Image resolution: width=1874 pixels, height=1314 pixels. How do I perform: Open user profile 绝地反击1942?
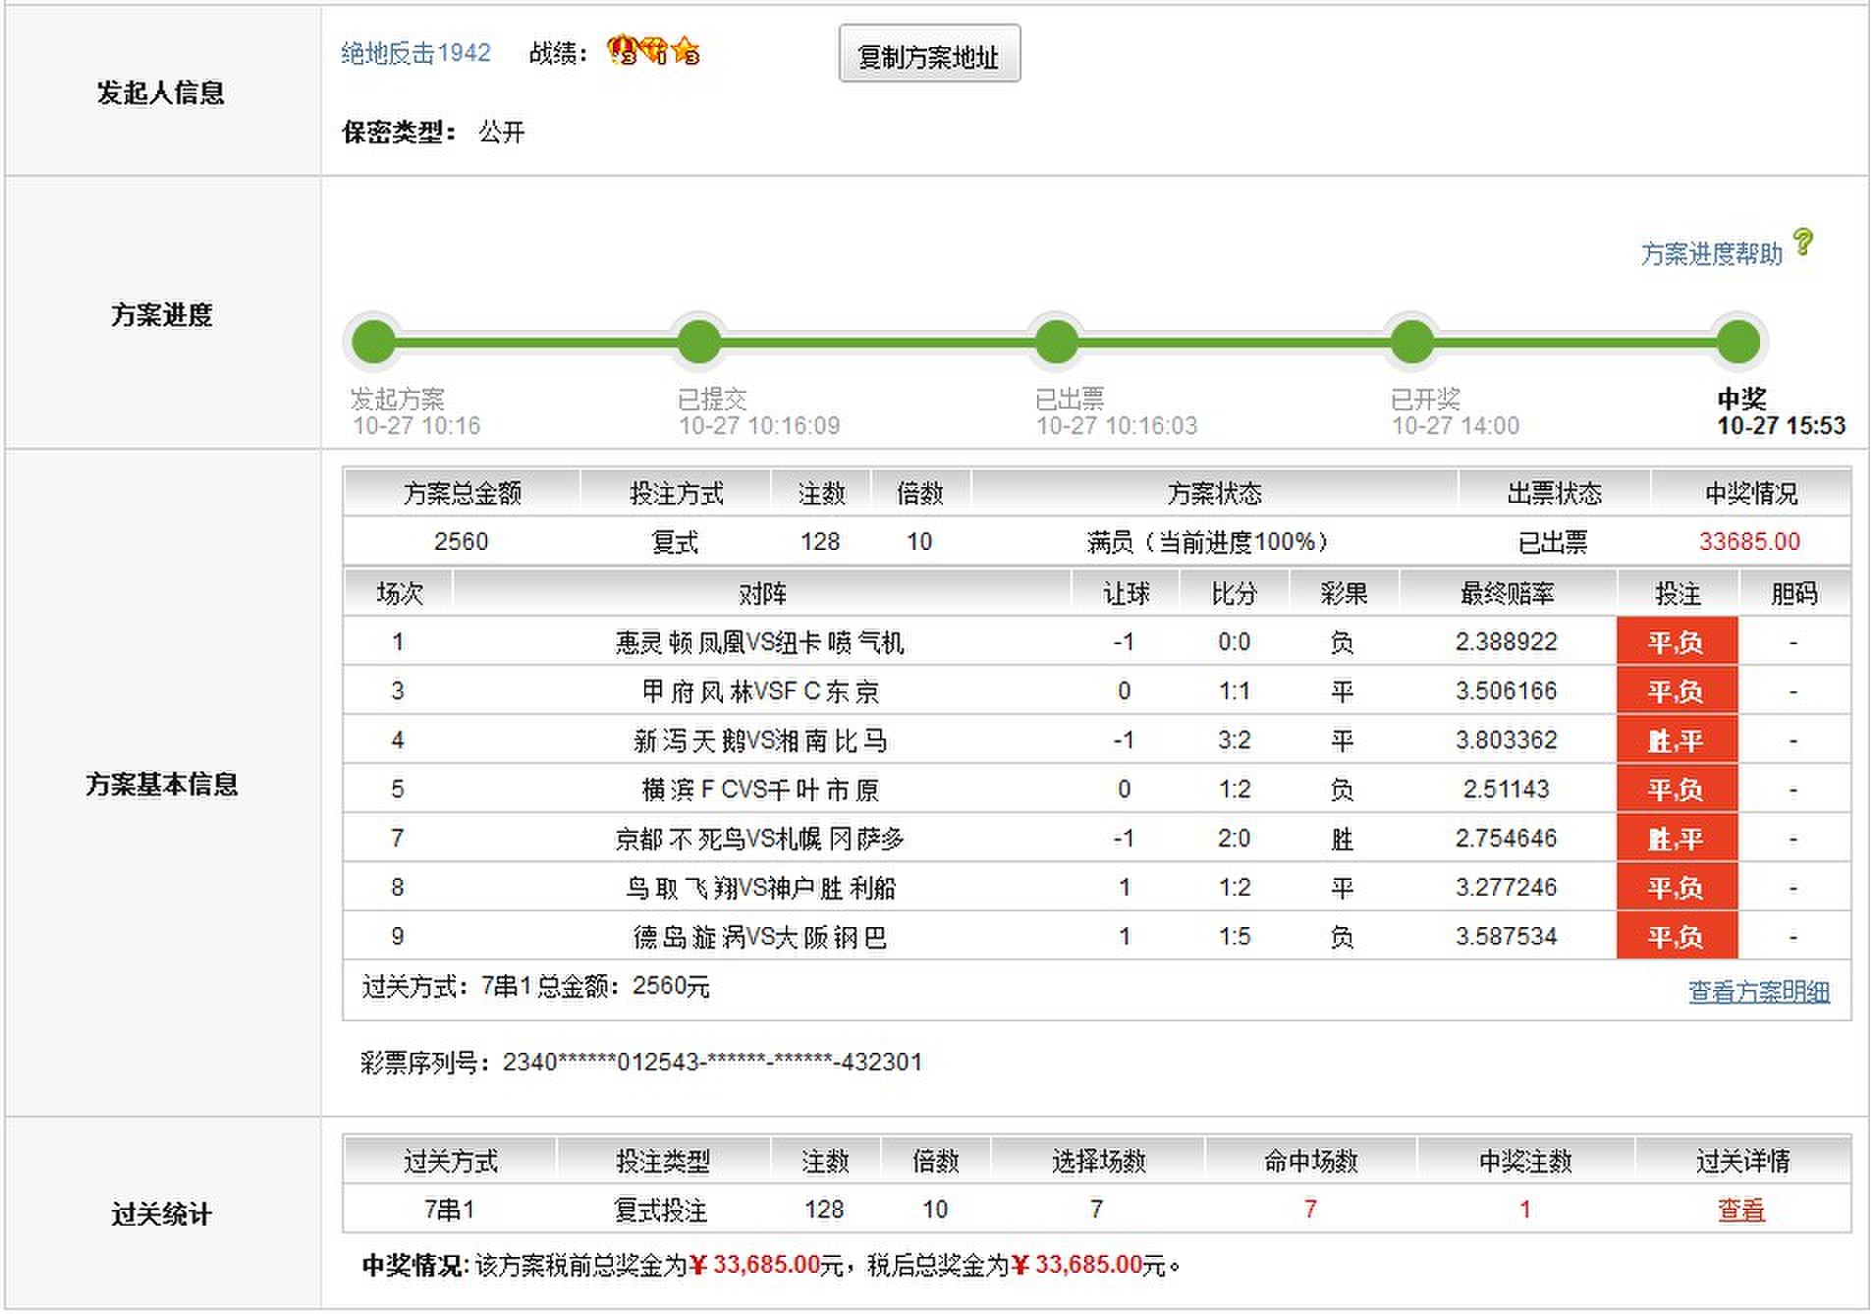point(415,53)
